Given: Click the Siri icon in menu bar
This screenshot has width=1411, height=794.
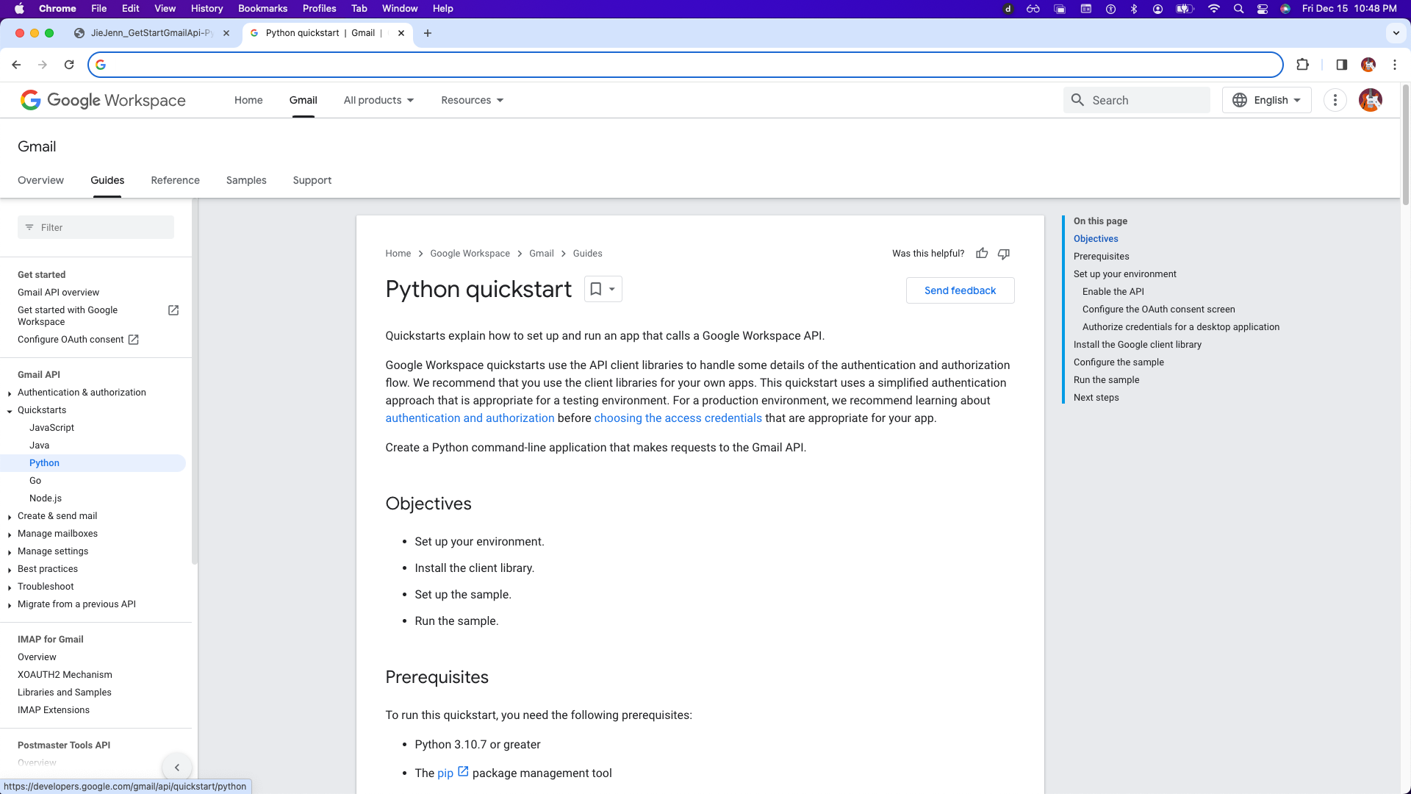Looking at the screenshot, I should (1285, 9).
